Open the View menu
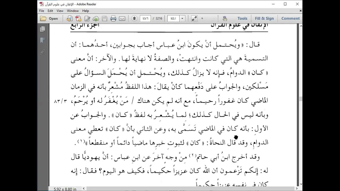340x191 pixels. coord(60,11)
